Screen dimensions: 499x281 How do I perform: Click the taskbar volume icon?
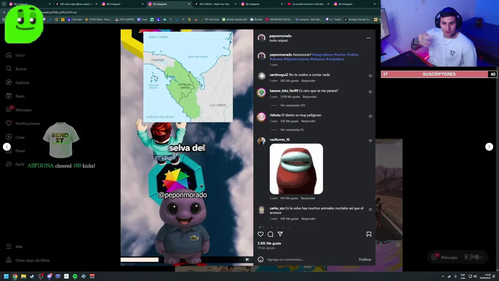(x=475, y=276)
